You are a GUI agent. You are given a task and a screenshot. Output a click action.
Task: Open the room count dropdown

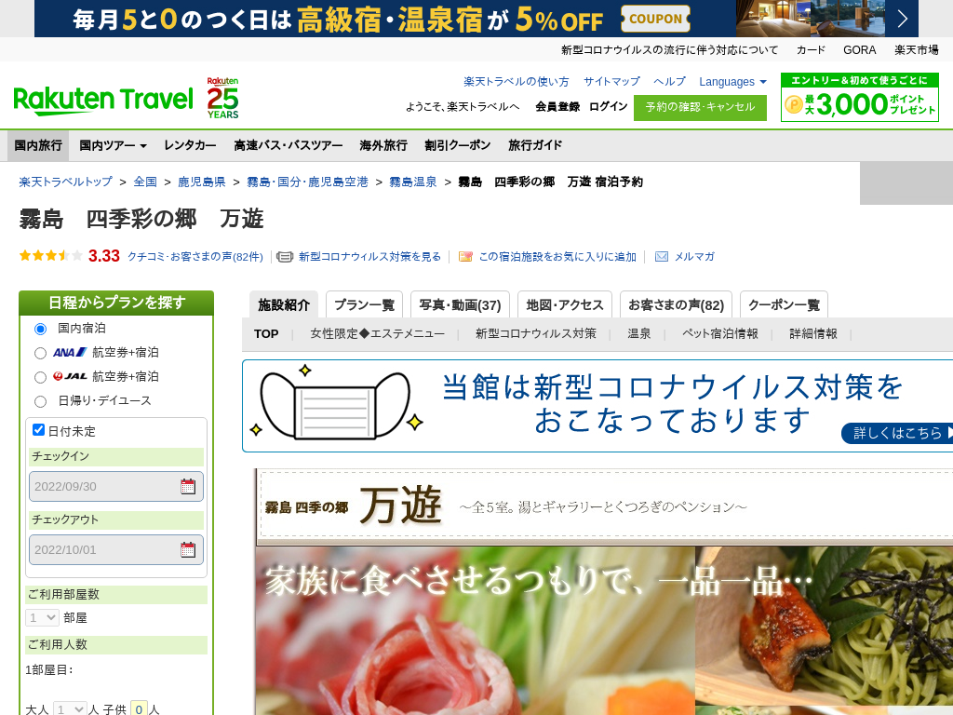42,618
